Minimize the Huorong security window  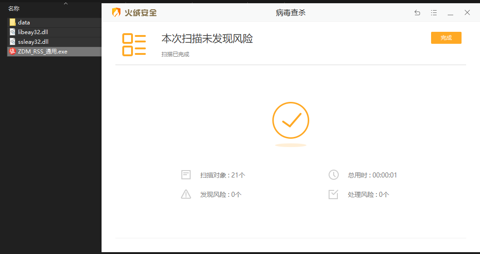tap(450, 13)
